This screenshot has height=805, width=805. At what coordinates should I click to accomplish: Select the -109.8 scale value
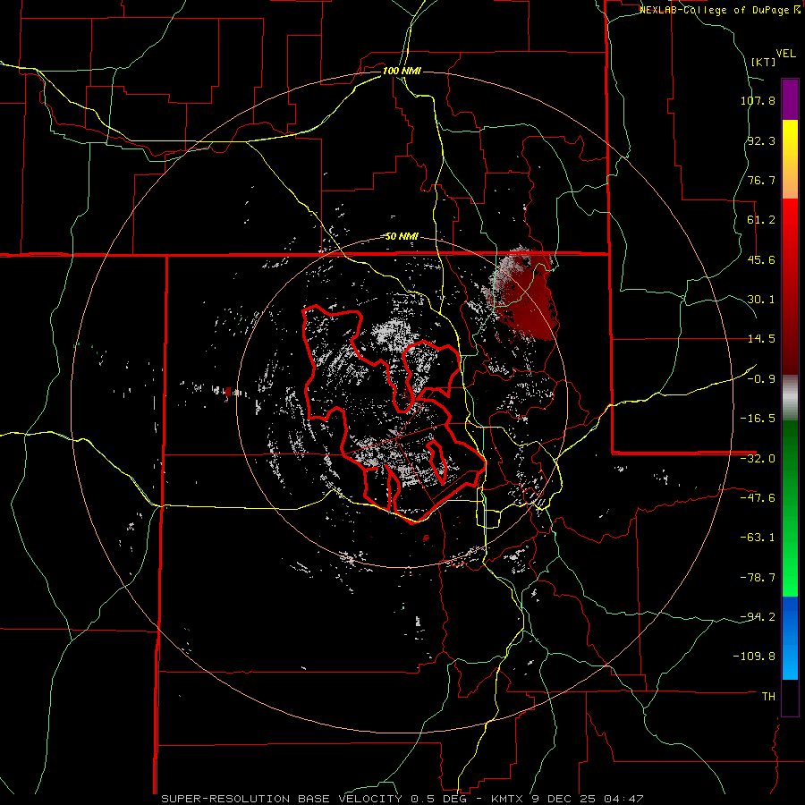pyautogui.click(x=754, y=657)
